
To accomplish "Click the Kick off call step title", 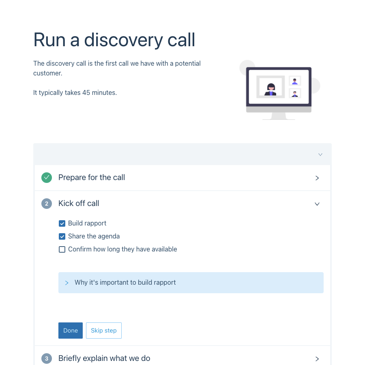I will tap(79, 204).
